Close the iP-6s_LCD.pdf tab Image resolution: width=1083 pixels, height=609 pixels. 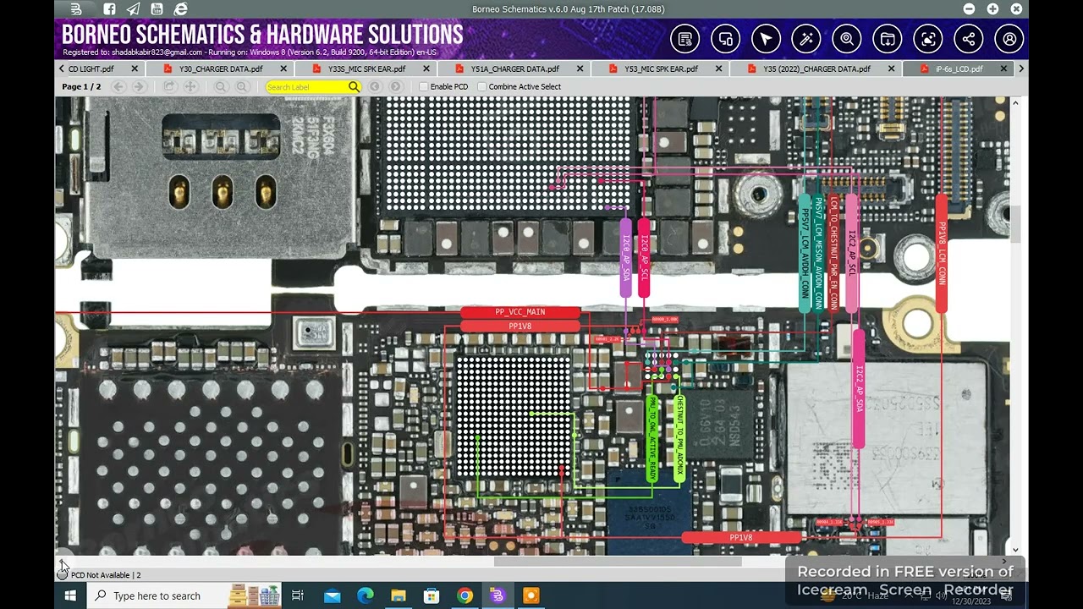pyautogui.click(x=1003, y=69)
